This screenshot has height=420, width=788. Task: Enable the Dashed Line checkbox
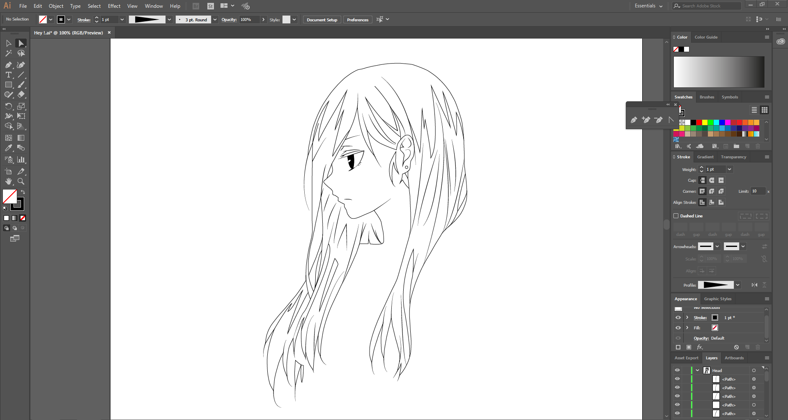click(x=676, y=216)
